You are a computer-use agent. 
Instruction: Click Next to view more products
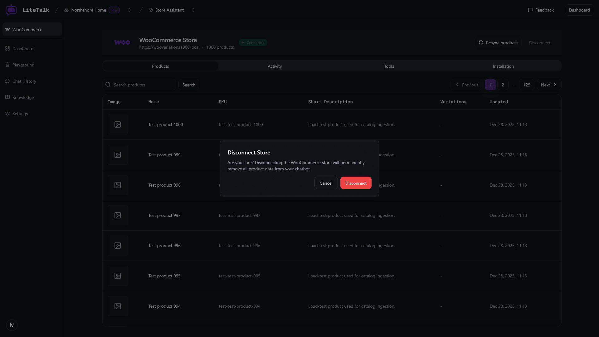548,85
